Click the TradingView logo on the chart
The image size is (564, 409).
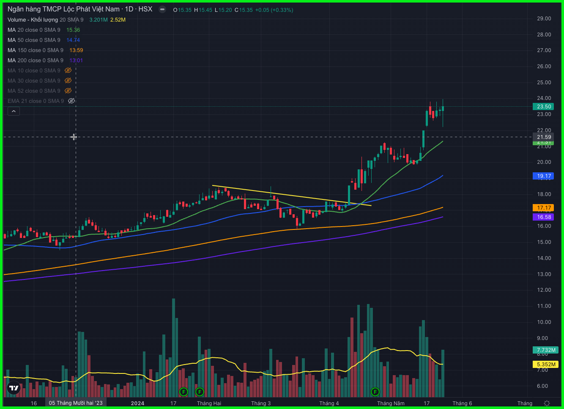tap(14, 387)
